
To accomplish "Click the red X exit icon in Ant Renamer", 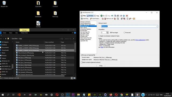I will 127,16.
